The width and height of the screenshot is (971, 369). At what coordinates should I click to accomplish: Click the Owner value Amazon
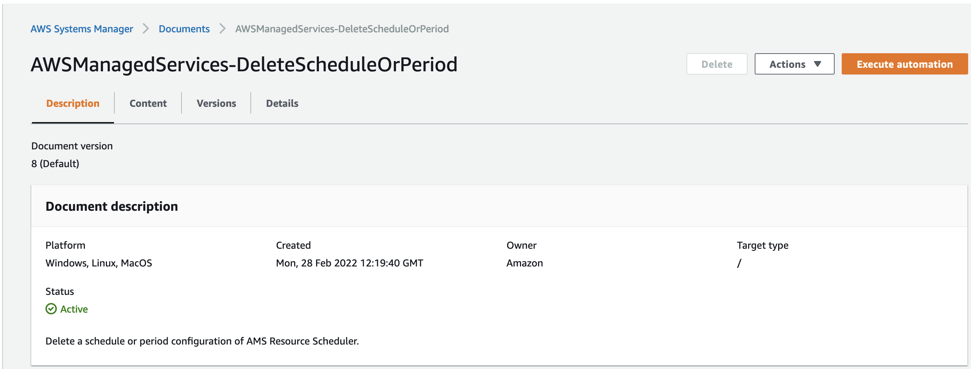[x=524, y=263]
